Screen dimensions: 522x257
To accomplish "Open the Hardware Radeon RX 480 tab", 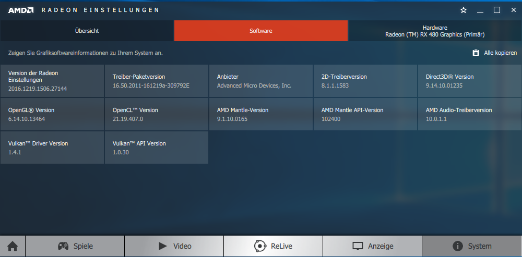I will [435, 31].
